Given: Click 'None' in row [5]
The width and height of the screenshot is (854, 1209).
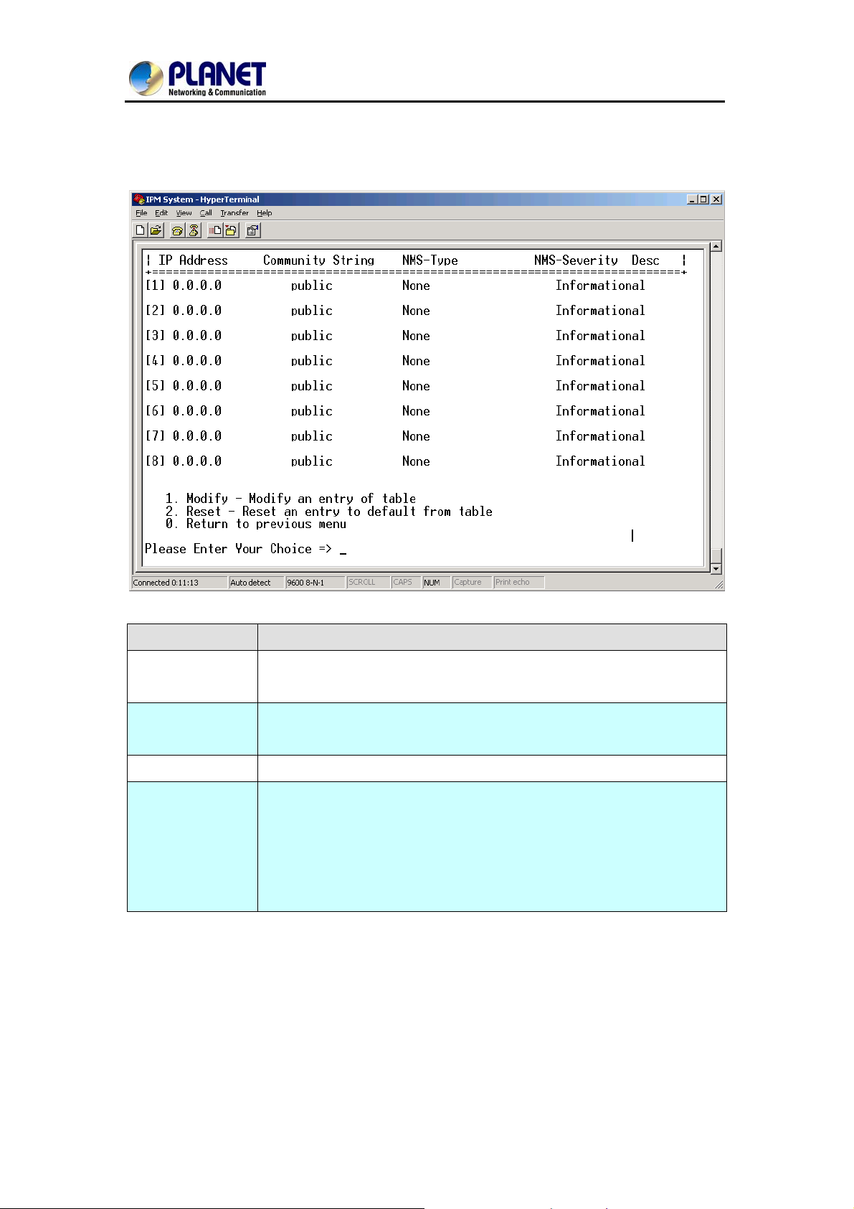Looking at the screenshot, I should pyautogui.click(x=416, y=386).
